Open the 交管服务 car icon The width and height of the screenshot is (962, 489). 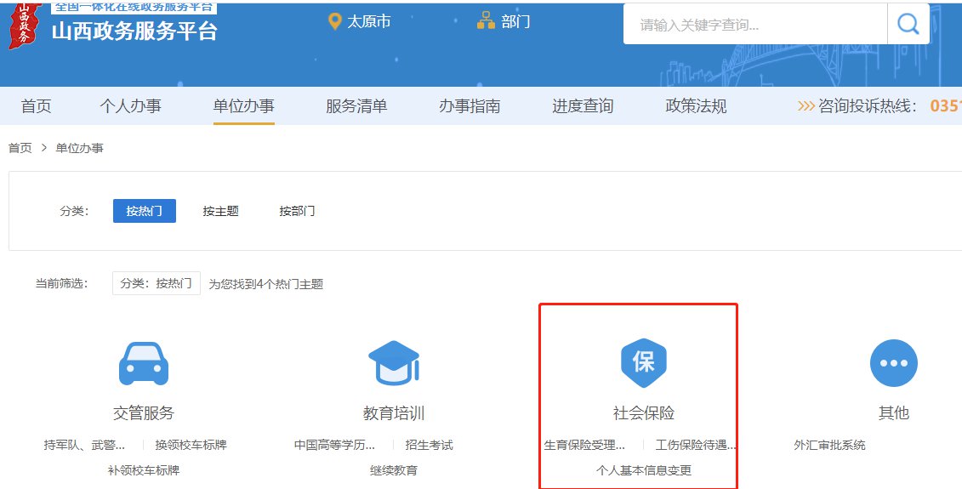[143, 364]
